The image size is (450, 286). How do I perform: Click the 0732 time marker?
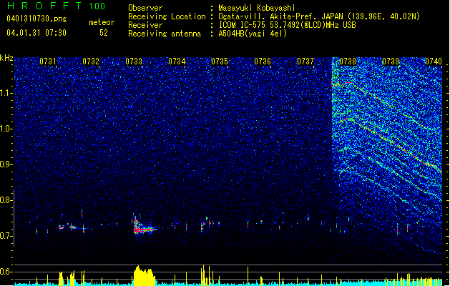(x=91, y=61)
